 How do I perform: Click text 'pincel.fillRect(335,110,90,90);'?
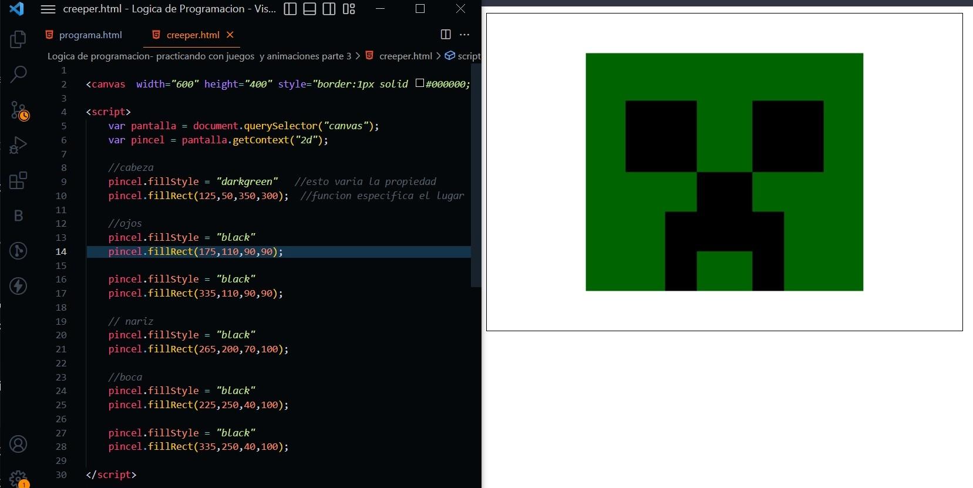196,293
